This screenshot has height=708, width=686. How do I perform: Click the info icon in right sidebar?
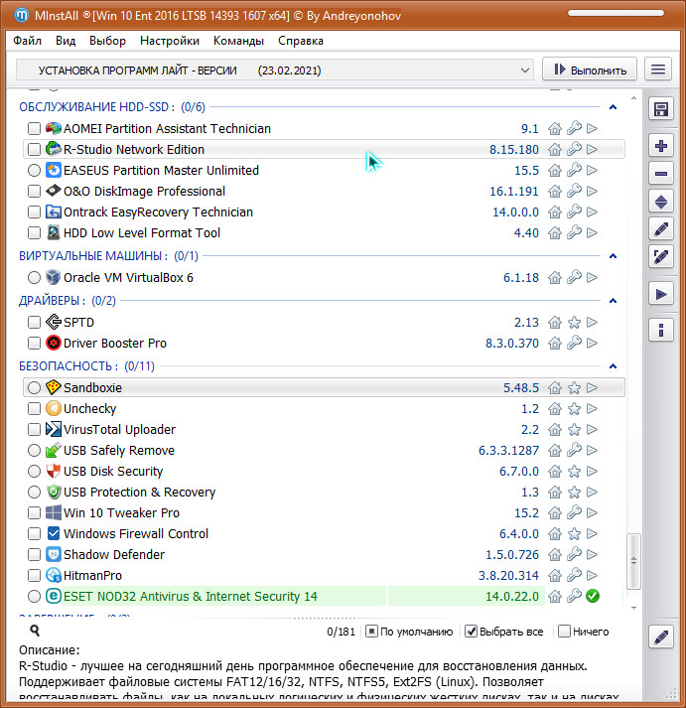661,330
